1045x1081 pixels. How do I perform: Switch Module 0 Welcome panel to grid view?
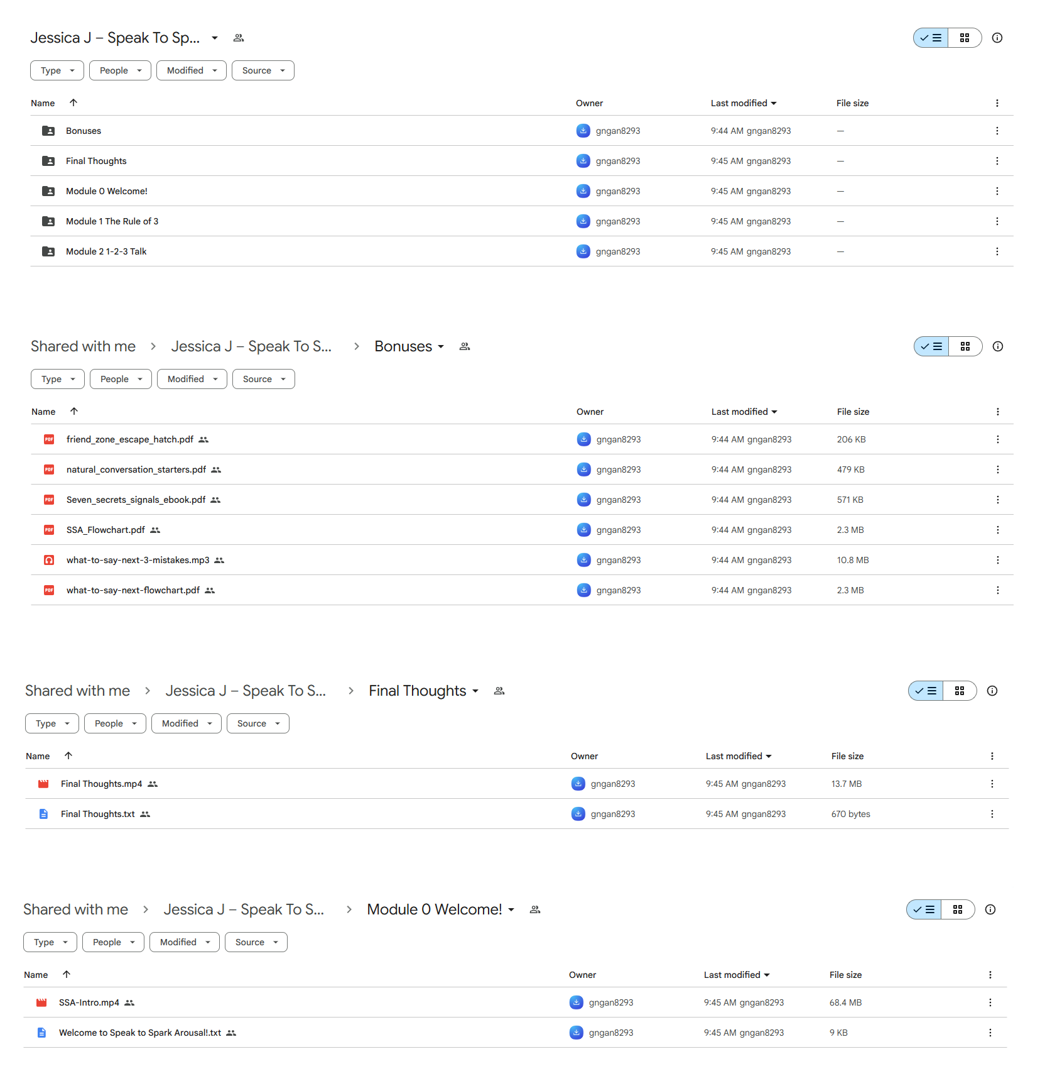click(958, 909)
